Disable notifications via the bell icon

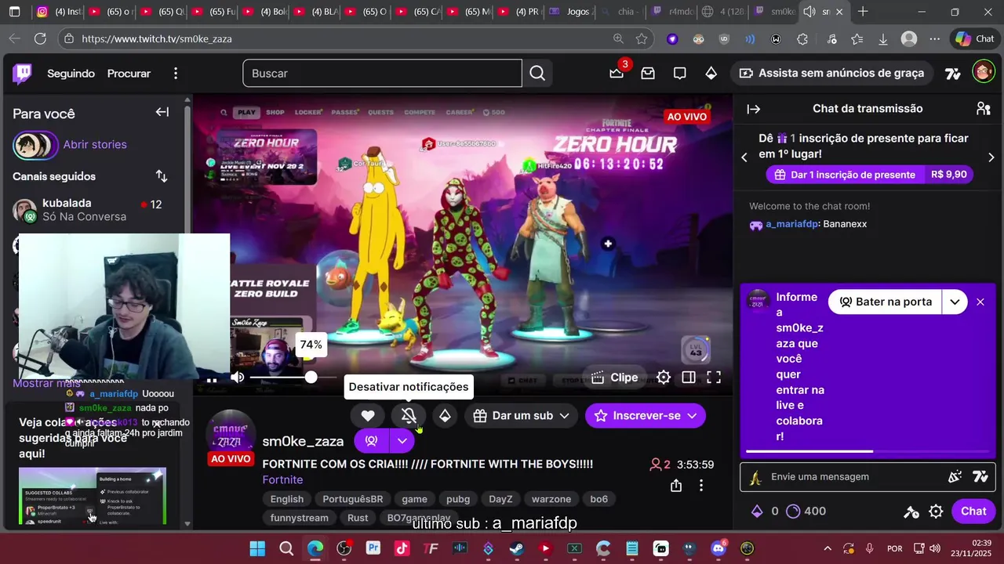point(409,416)
